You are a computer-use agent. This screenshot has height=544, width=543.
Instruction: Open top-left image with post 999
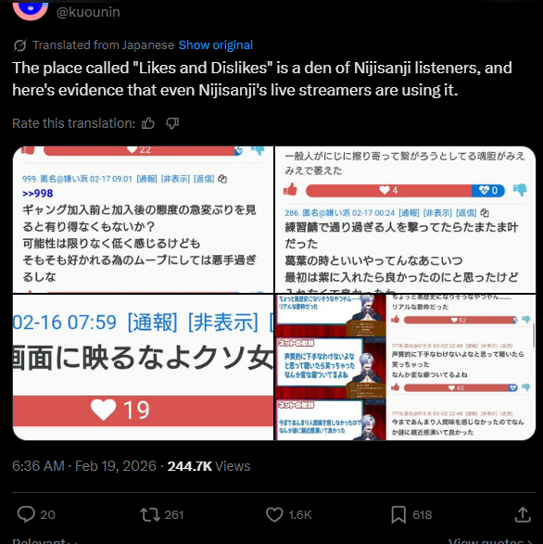pos(143,220)
